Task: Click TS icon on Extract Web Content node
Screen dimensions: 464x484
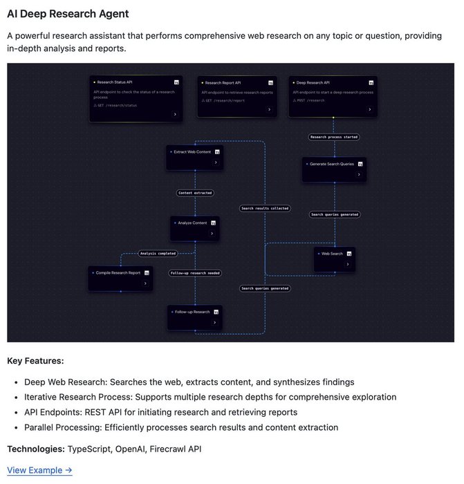Action: (217, 152)
